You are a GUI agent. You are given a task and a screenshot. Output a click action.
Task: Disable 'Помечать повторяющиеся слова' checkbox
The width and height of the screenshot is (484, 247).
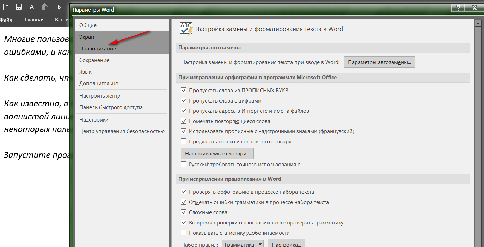point(183,121)
